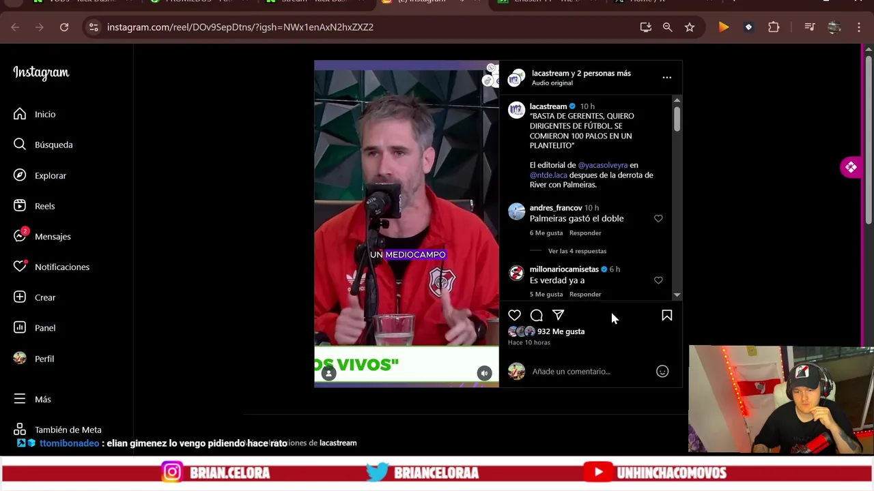
Task: Open the Más hamburger menu
Action: pos(20,399)
